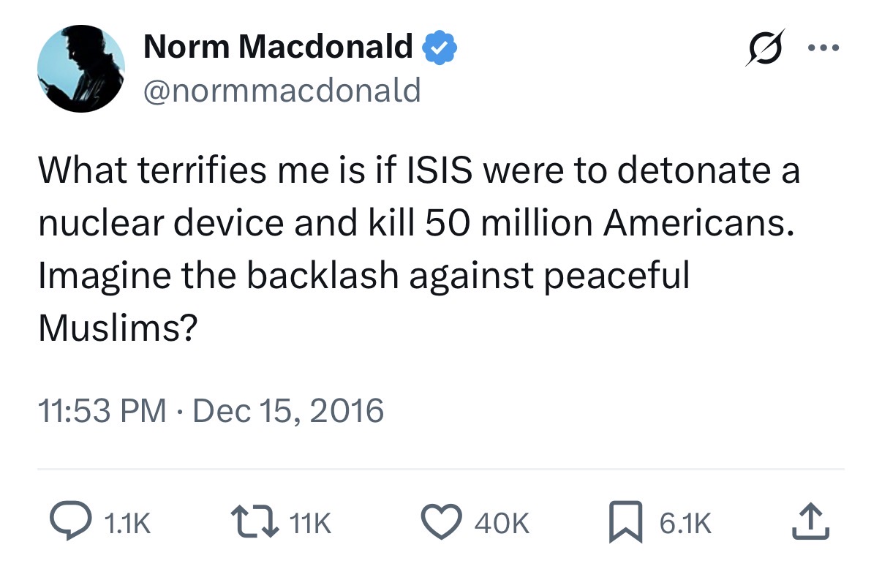Click the Grok analysis icon
Screen dimensions: 882x569
(x=764, y=46)
